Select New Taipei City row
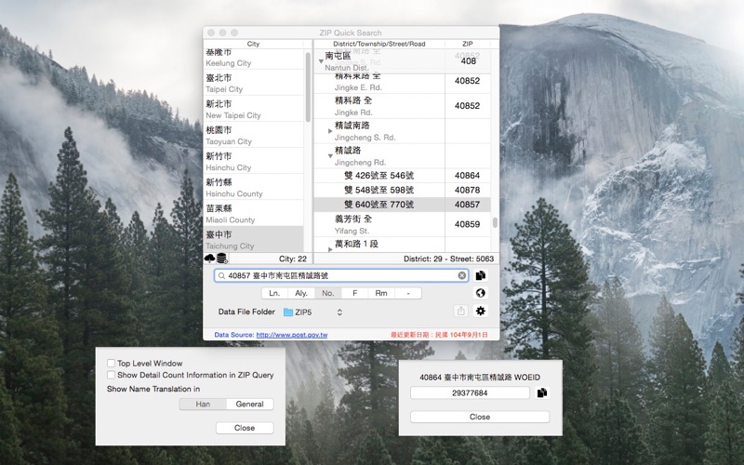Viewport: 744px width, 465px height. click(x=253, y=109)
